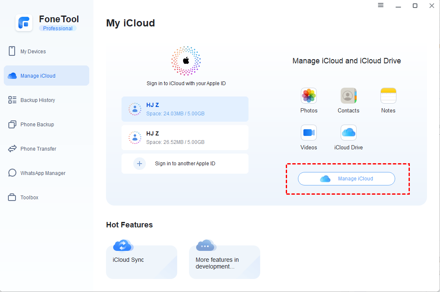Click the Videos icon

pyautogui.click(x=309, y=133)
